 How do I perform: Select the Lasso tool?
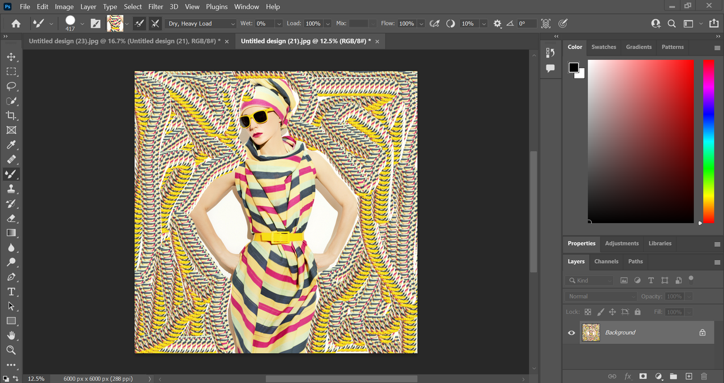[x=11, y=86]
